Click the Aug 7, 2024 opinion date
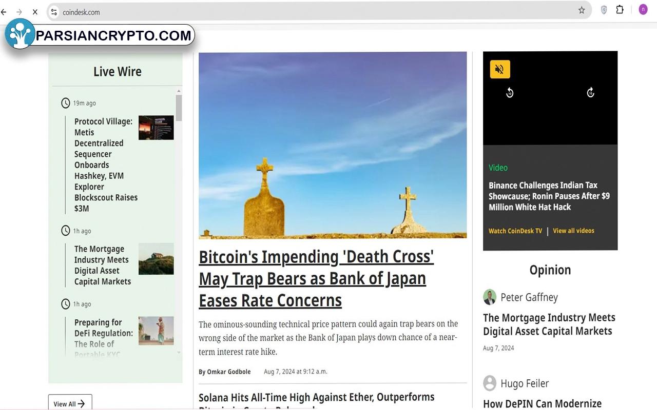The image size is (657, 410). pyautogui.click(x=498, y=348)
